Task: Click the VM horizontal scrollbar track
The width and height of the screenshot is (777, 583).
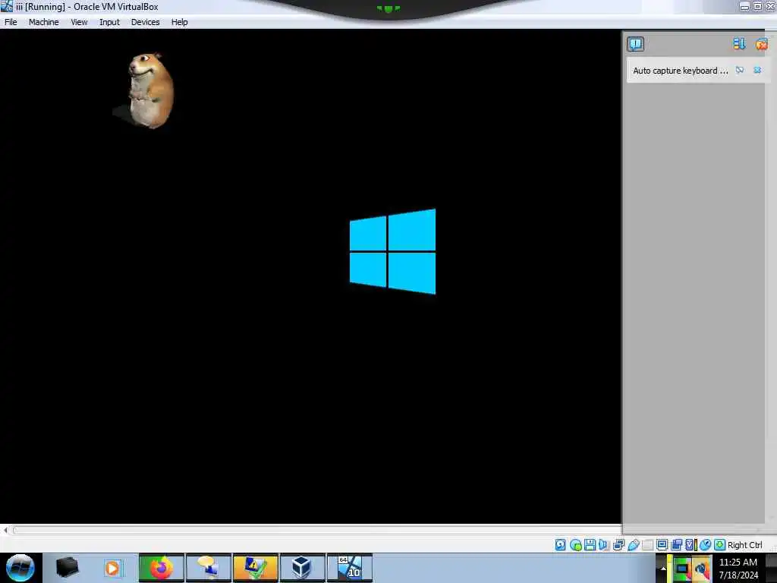Action: tap(317, 530)
